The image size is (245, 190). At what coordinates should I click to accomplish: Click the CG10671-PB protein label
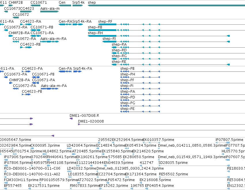[x=43, y=74]
